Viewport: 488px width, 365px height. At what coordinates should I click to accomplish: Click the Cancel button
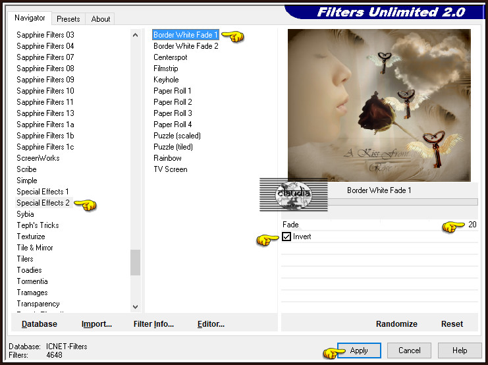click(x=409, y=351)
